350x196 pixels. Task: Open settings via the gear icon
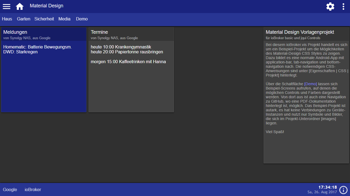(330, 7)
